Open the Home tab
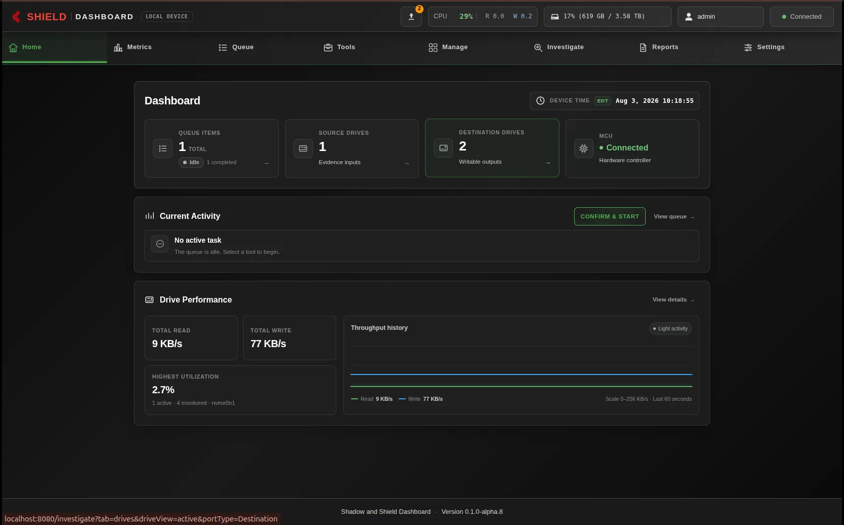The width and height of the screenshot is (844, 525). 55,47
